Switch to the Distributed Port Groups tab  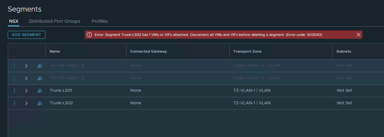(54, 21)
